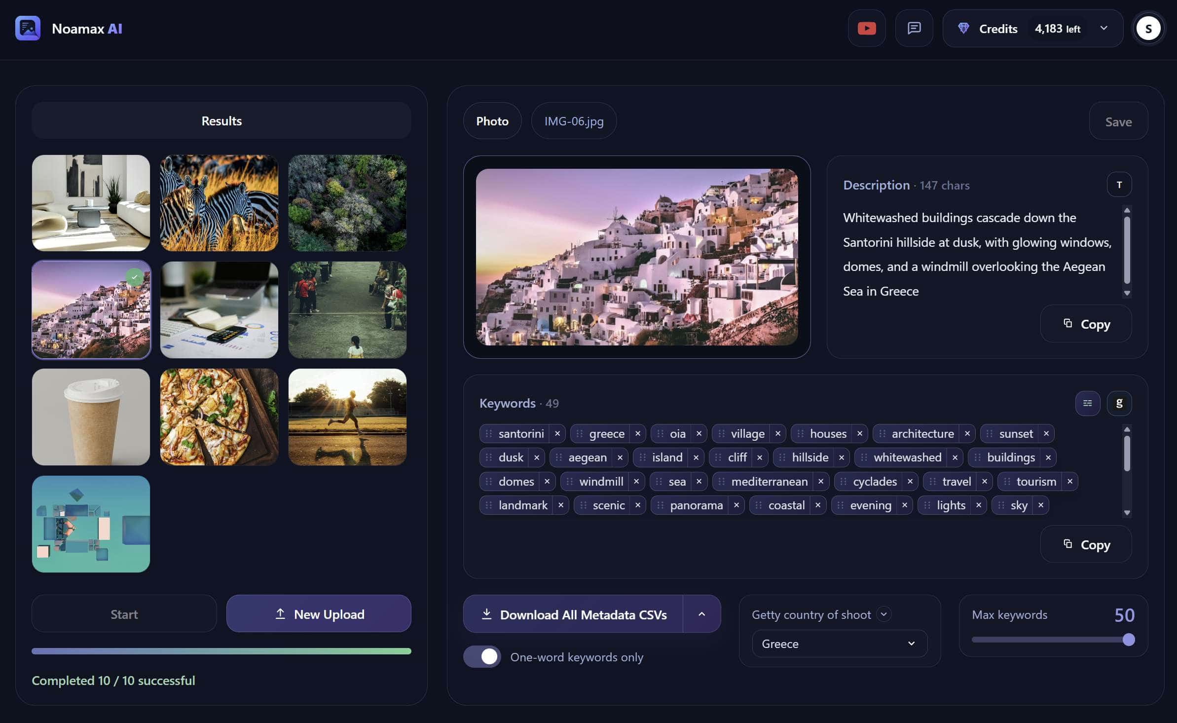Image resolution: width=1177 pixels, height=723 pixels.
Task: Remove the santorini keyword
Action: 557,433
